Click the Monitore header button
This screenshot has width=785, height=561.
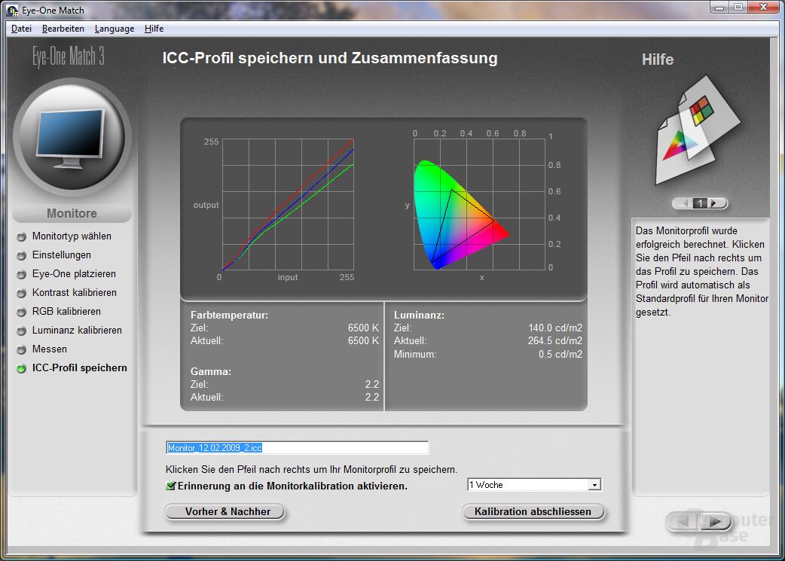[x=72, y=213]
